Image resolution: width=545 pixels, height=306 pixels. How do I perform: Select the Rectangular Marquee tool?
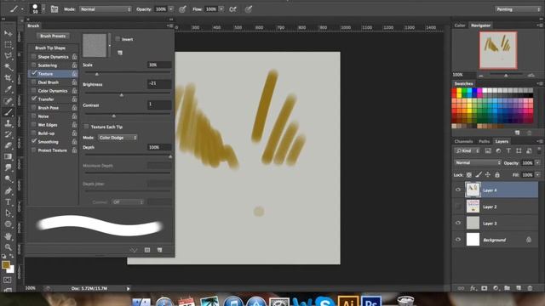[x=8, y=44]
